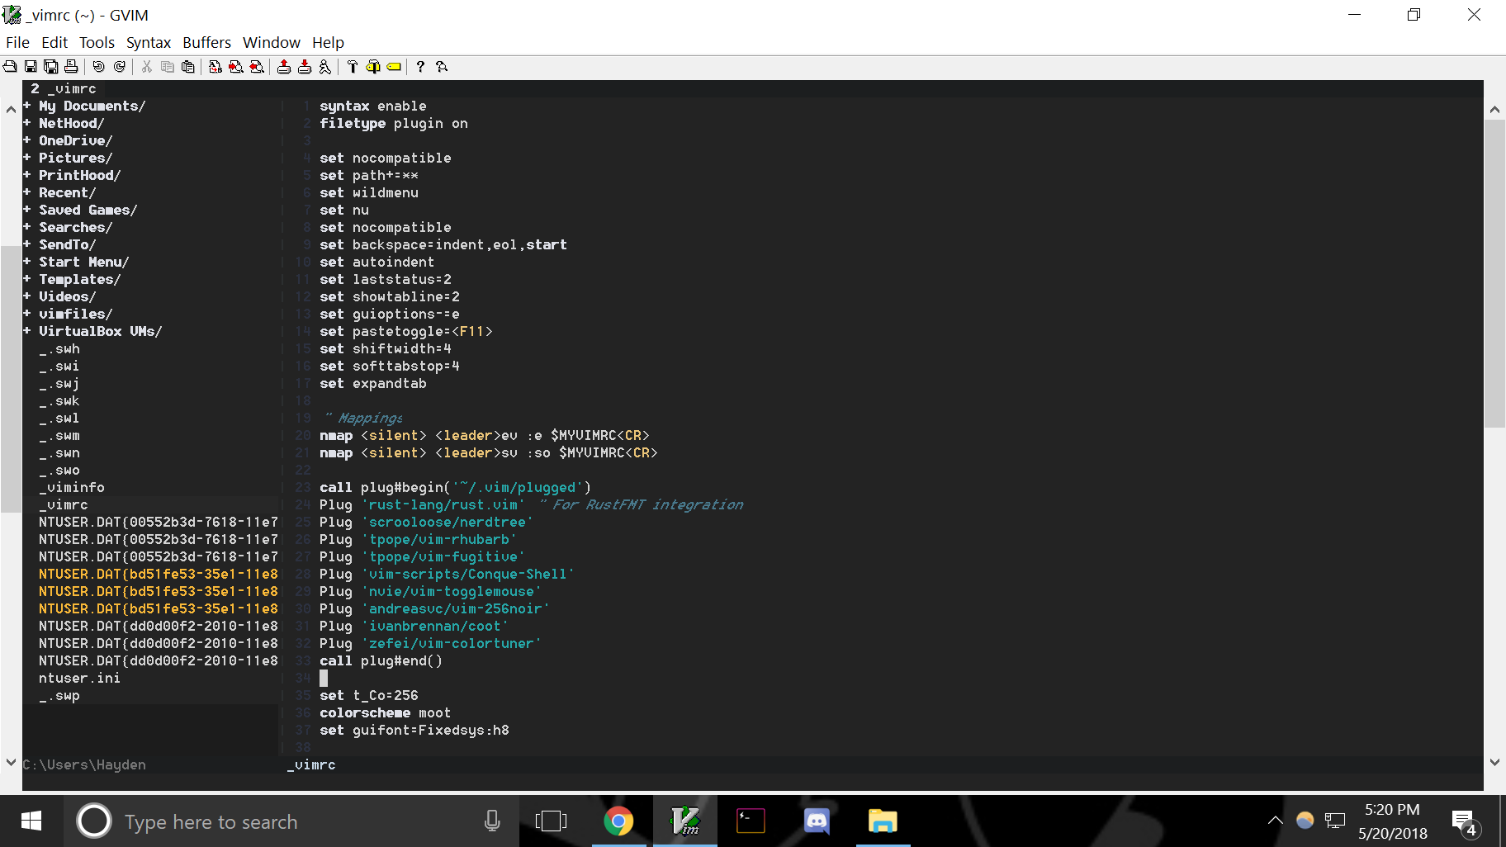
Task: Find next occurrence using the toolbar icon
Action: click(x=235, y=67)
